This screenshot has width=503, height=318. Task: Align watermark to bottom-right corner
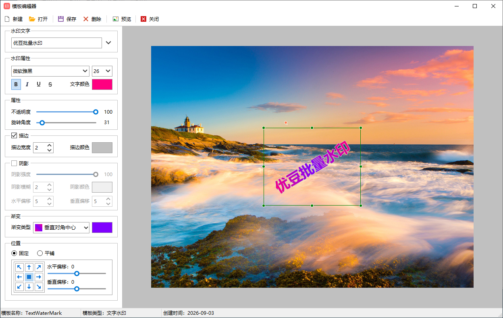click(x=39, y=287)
